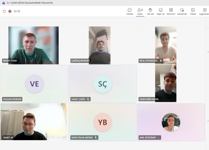Click the Kişiler participants icon

(x=140, y=11)
